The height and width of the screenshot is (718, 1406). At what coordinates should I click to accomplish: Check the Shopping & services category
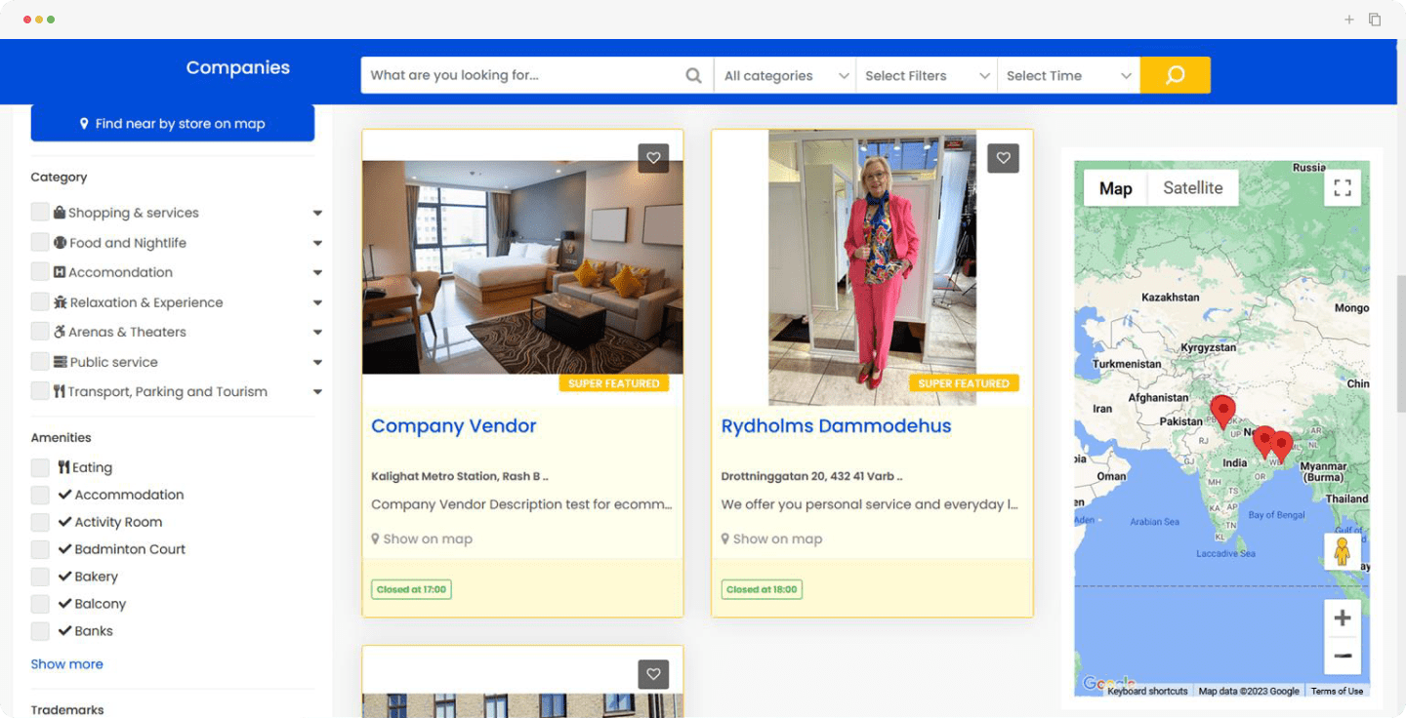pos(40,213)
